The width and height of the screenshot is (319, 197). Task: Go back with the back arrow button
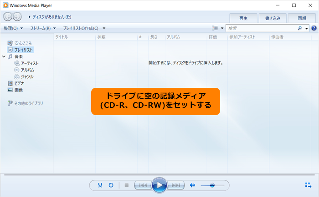point(8,17)
